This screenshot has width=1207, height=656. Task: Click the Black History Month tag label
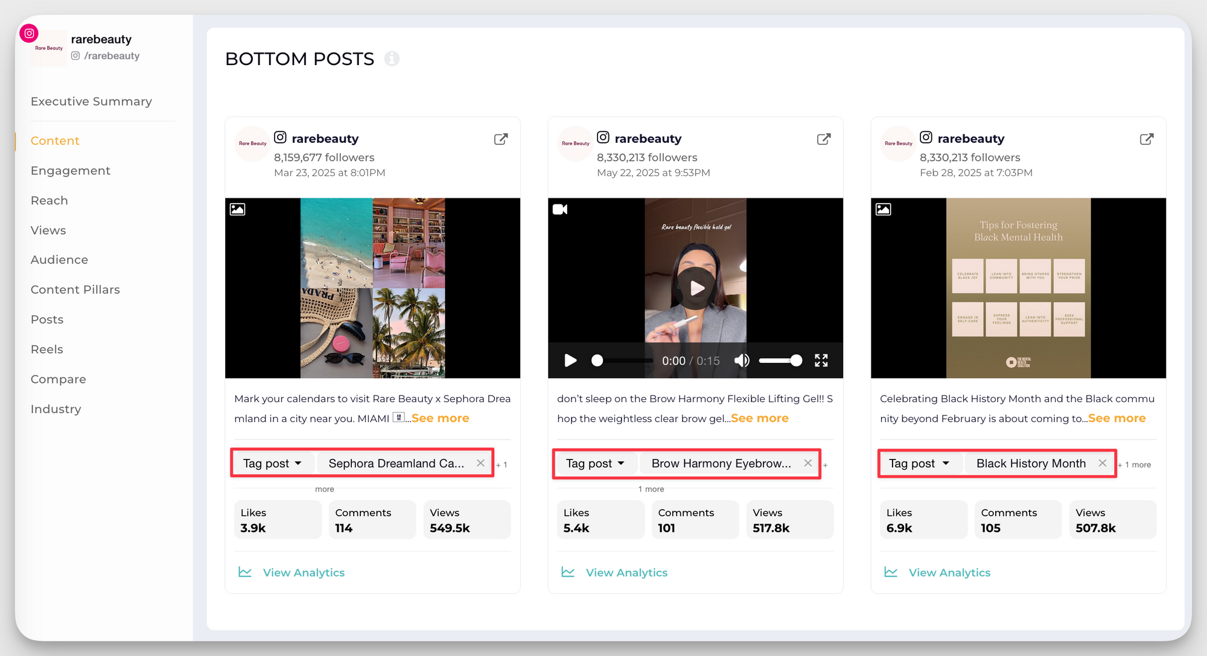(1031, 463)
